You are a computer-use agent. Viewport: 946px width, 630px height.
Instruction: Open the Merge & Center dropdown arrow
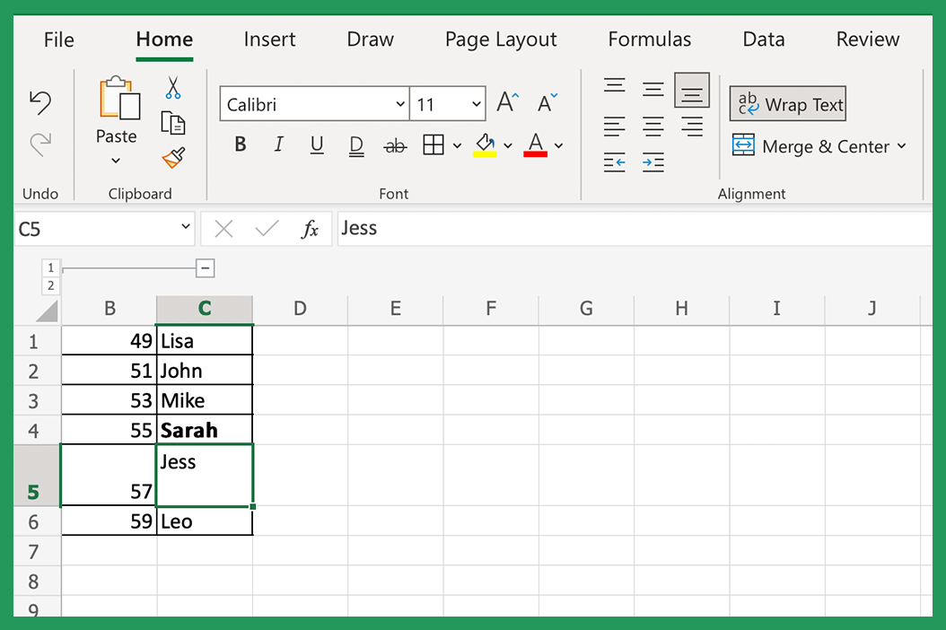pos(900,145)
